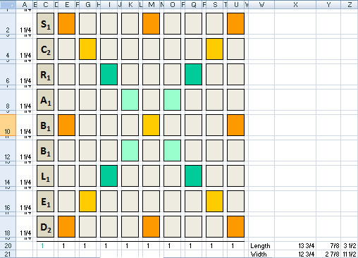Select column header Q
This screenshot has width=358, height=258.
(194, 4)
